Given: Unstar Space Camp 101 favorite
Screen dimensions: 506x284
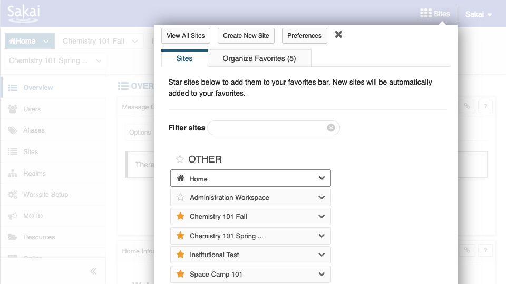Looking at the screenshot, I should point(180,273).
